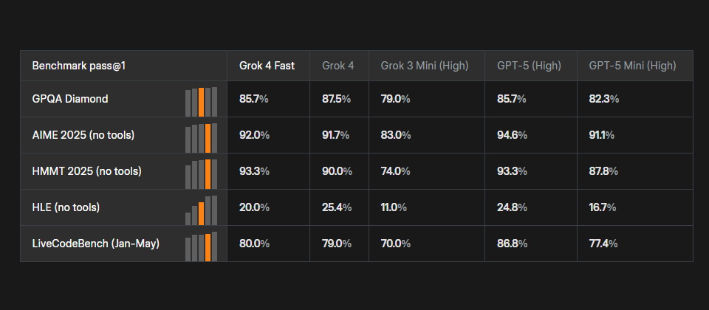Select the Grok 4 Fast column header

pos(267,66)
